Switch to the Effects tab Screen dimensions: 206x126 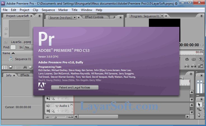(25, 75)
